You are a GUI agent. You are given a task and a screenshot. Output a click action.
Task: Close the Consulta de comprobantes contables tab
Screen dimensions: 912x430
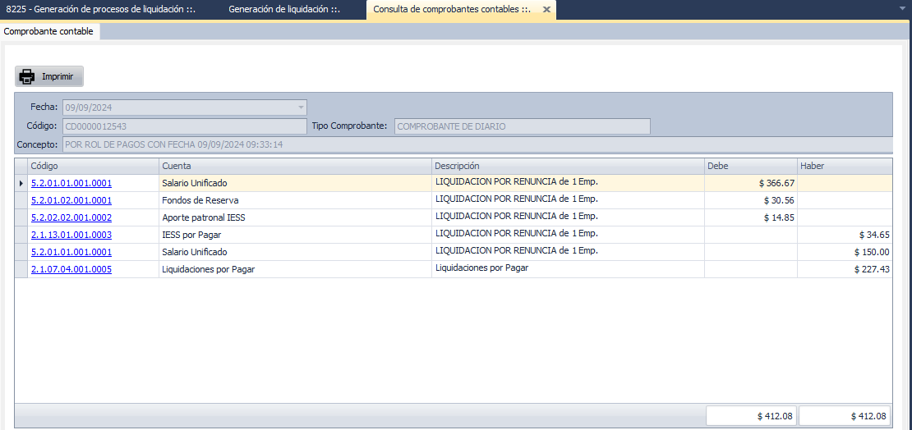point(546,10)
